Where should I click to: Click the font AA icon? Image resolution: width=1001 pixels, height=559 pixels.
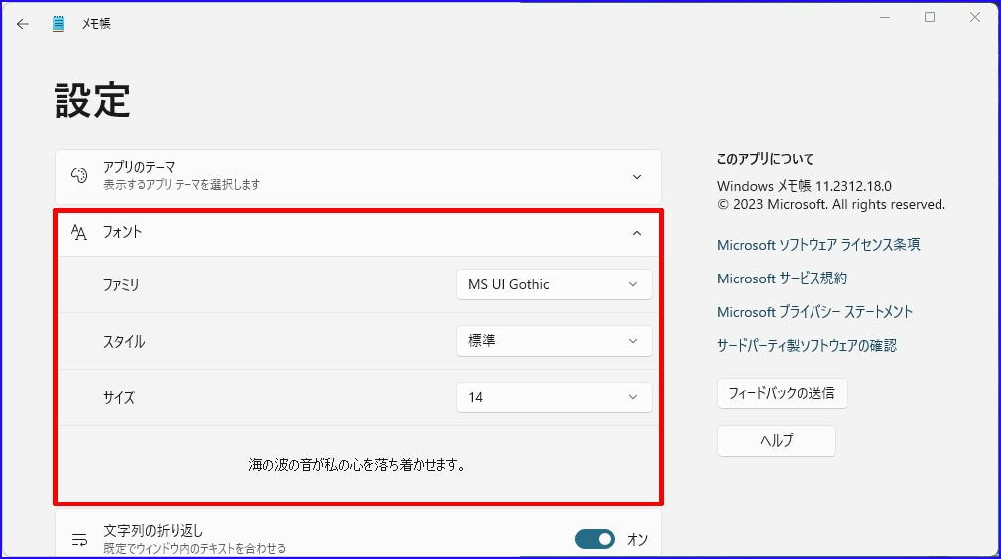pyautogui.click(x=79, y=232)
